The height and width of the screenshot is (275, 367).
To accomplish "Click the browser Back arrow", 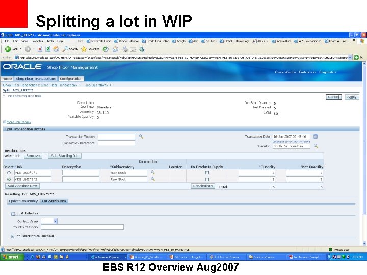I will [8, 49].
